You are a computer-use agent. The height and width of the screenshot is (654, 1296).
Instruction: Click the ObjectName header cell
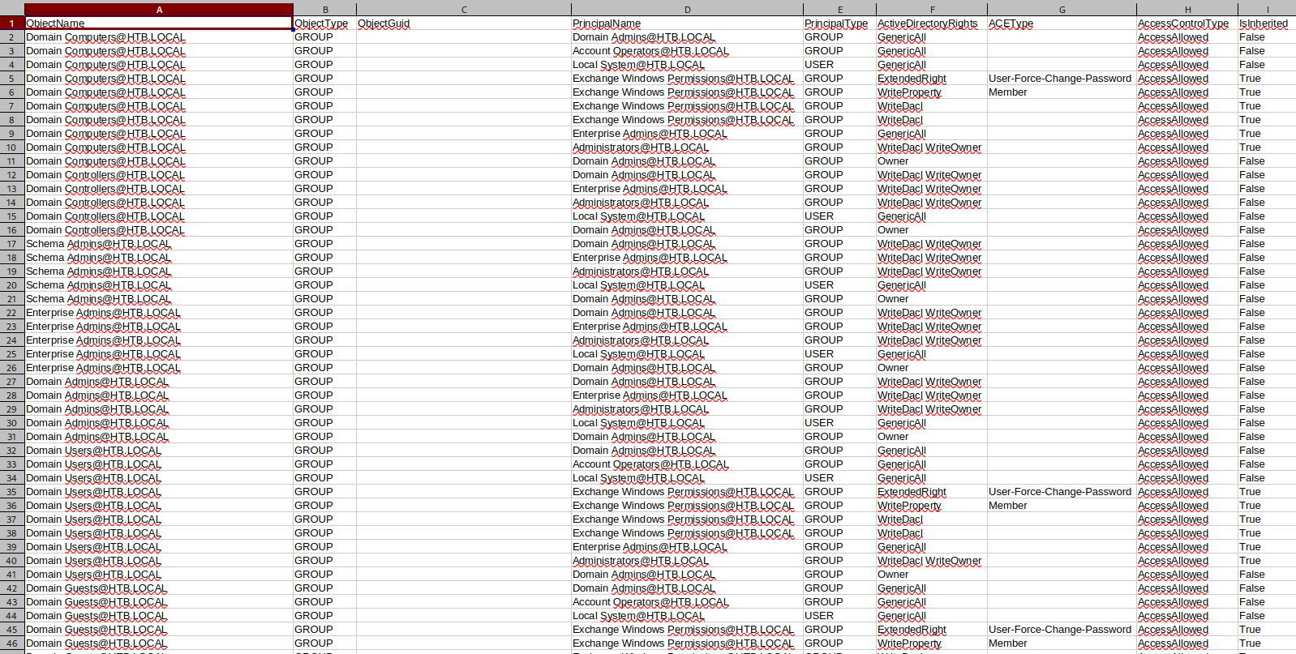pyautogui.click(x=159, y=24)
